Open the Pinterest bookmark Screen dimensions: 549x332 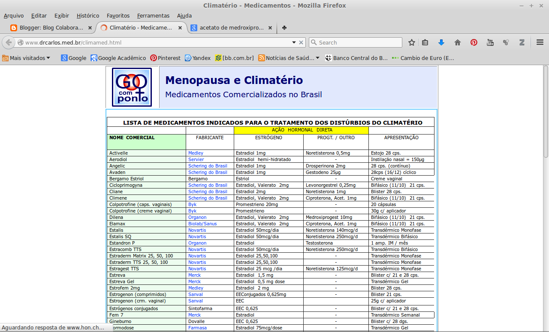[x=165, y=58]
